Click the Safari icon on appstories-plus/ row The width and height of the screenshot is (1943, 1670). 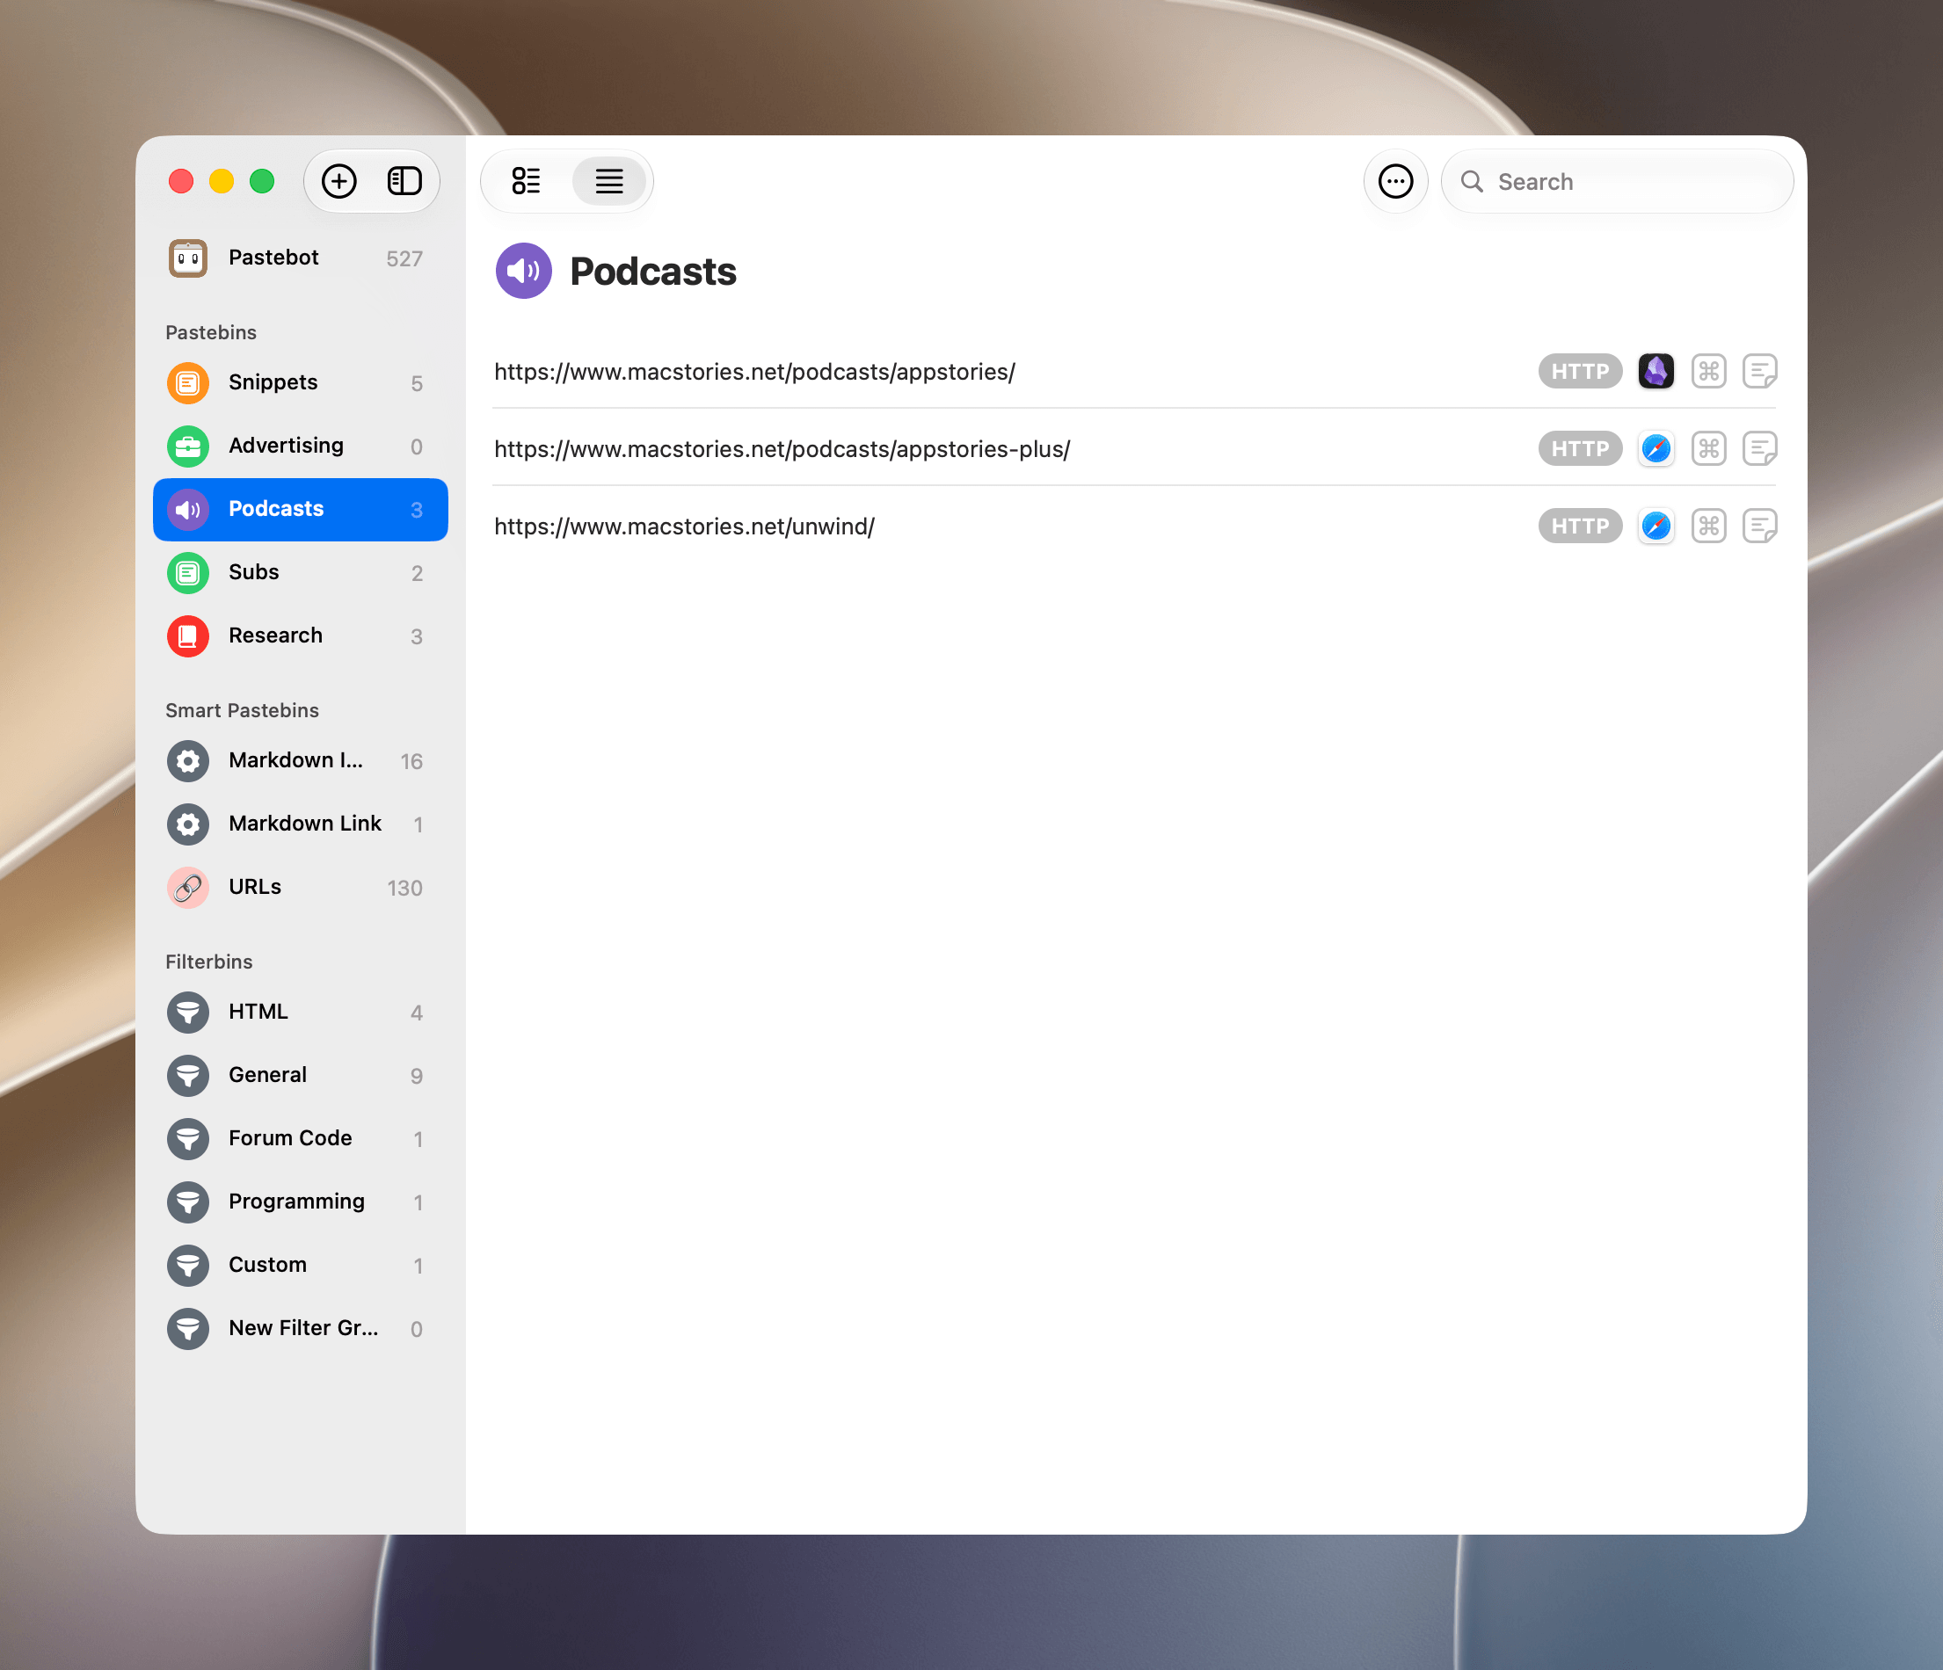click(1656, 448)
